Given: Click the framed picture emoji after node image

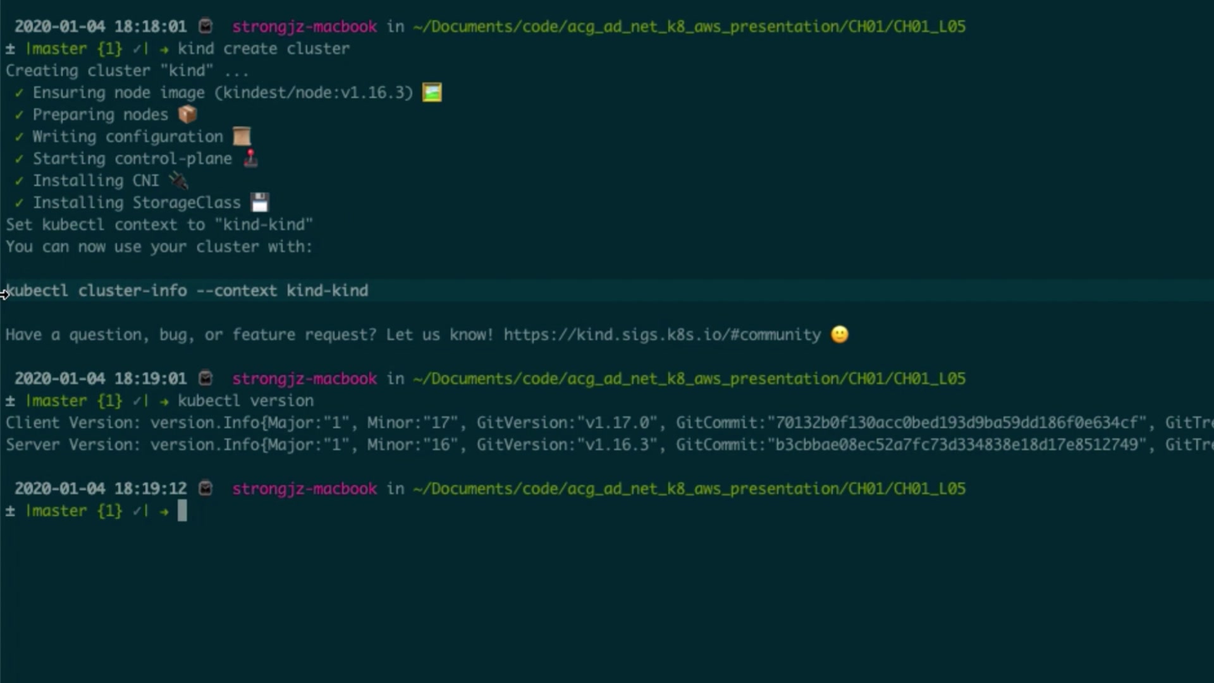Looking at the screenshot, I should pyautogui.click(x=432, y=92).
